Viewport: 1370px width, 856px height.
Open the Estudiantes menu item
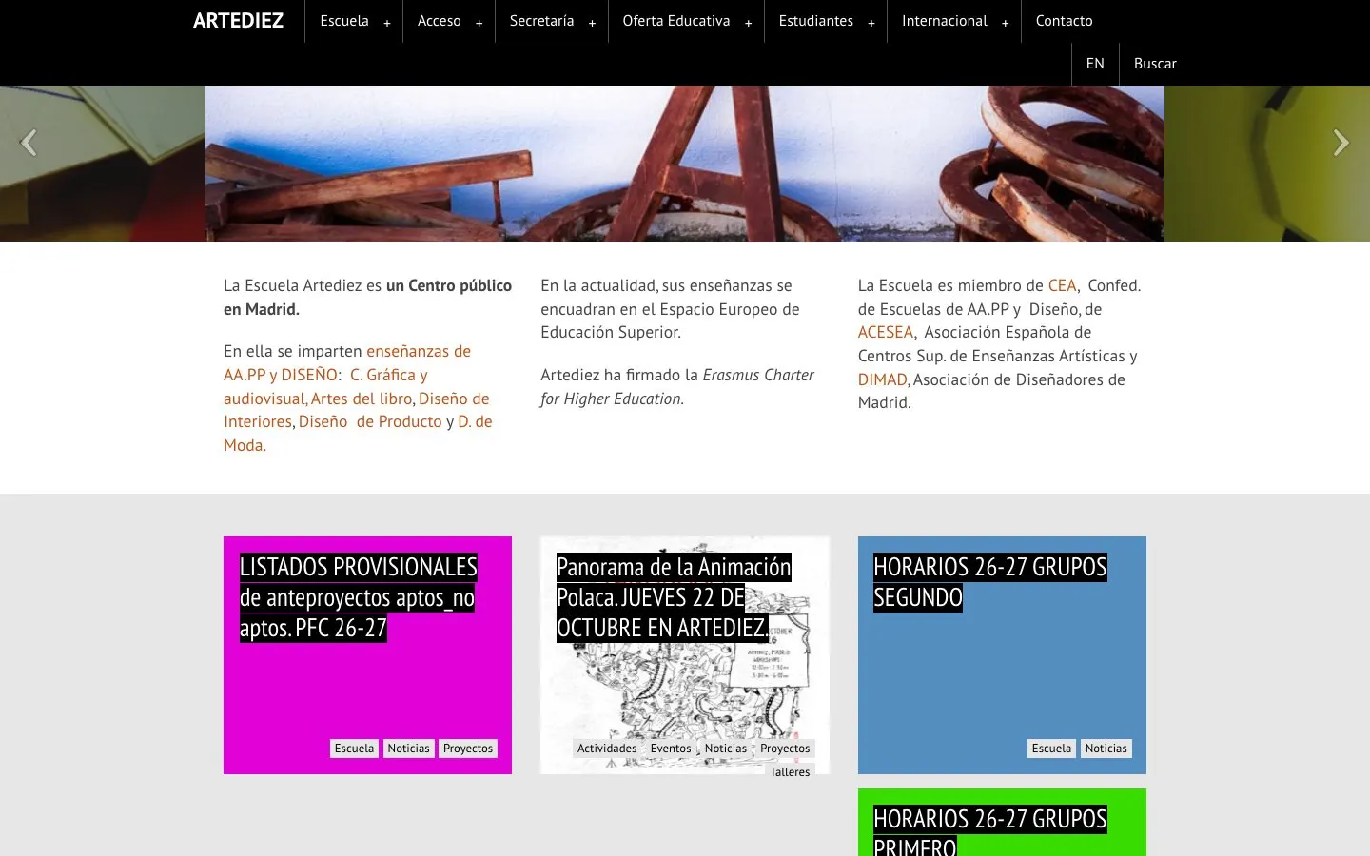pos(816,21)
